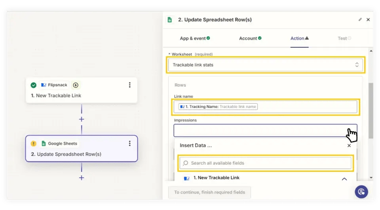The width and height of the screenshot is (380, 210).
Task: Click the scroll up arrow in panel
Action: tap(371, 51)
